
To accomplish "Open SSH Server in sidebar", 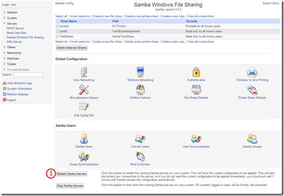I will pyautogui.click(x=14, y=42).
